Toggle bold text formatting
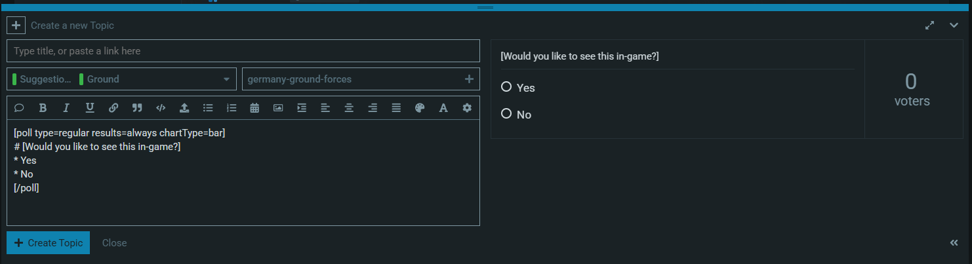Image resolution: width=972 pixels, height=264 pixels. [x=43, y=108]
